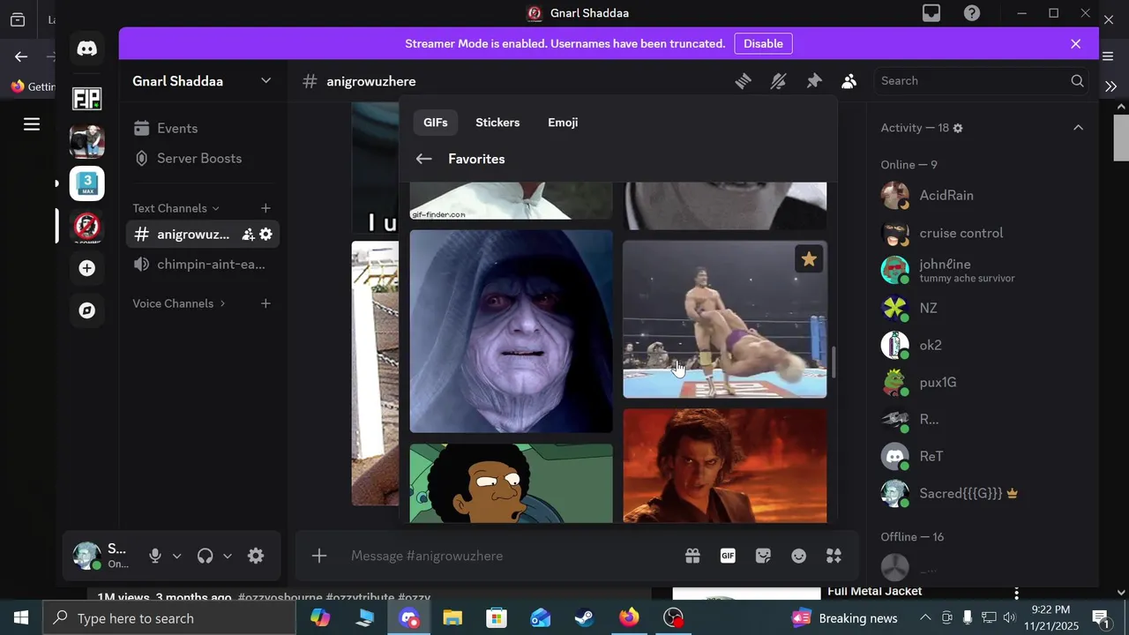Select the Futurama cartoon GIF

pos(512,483)
